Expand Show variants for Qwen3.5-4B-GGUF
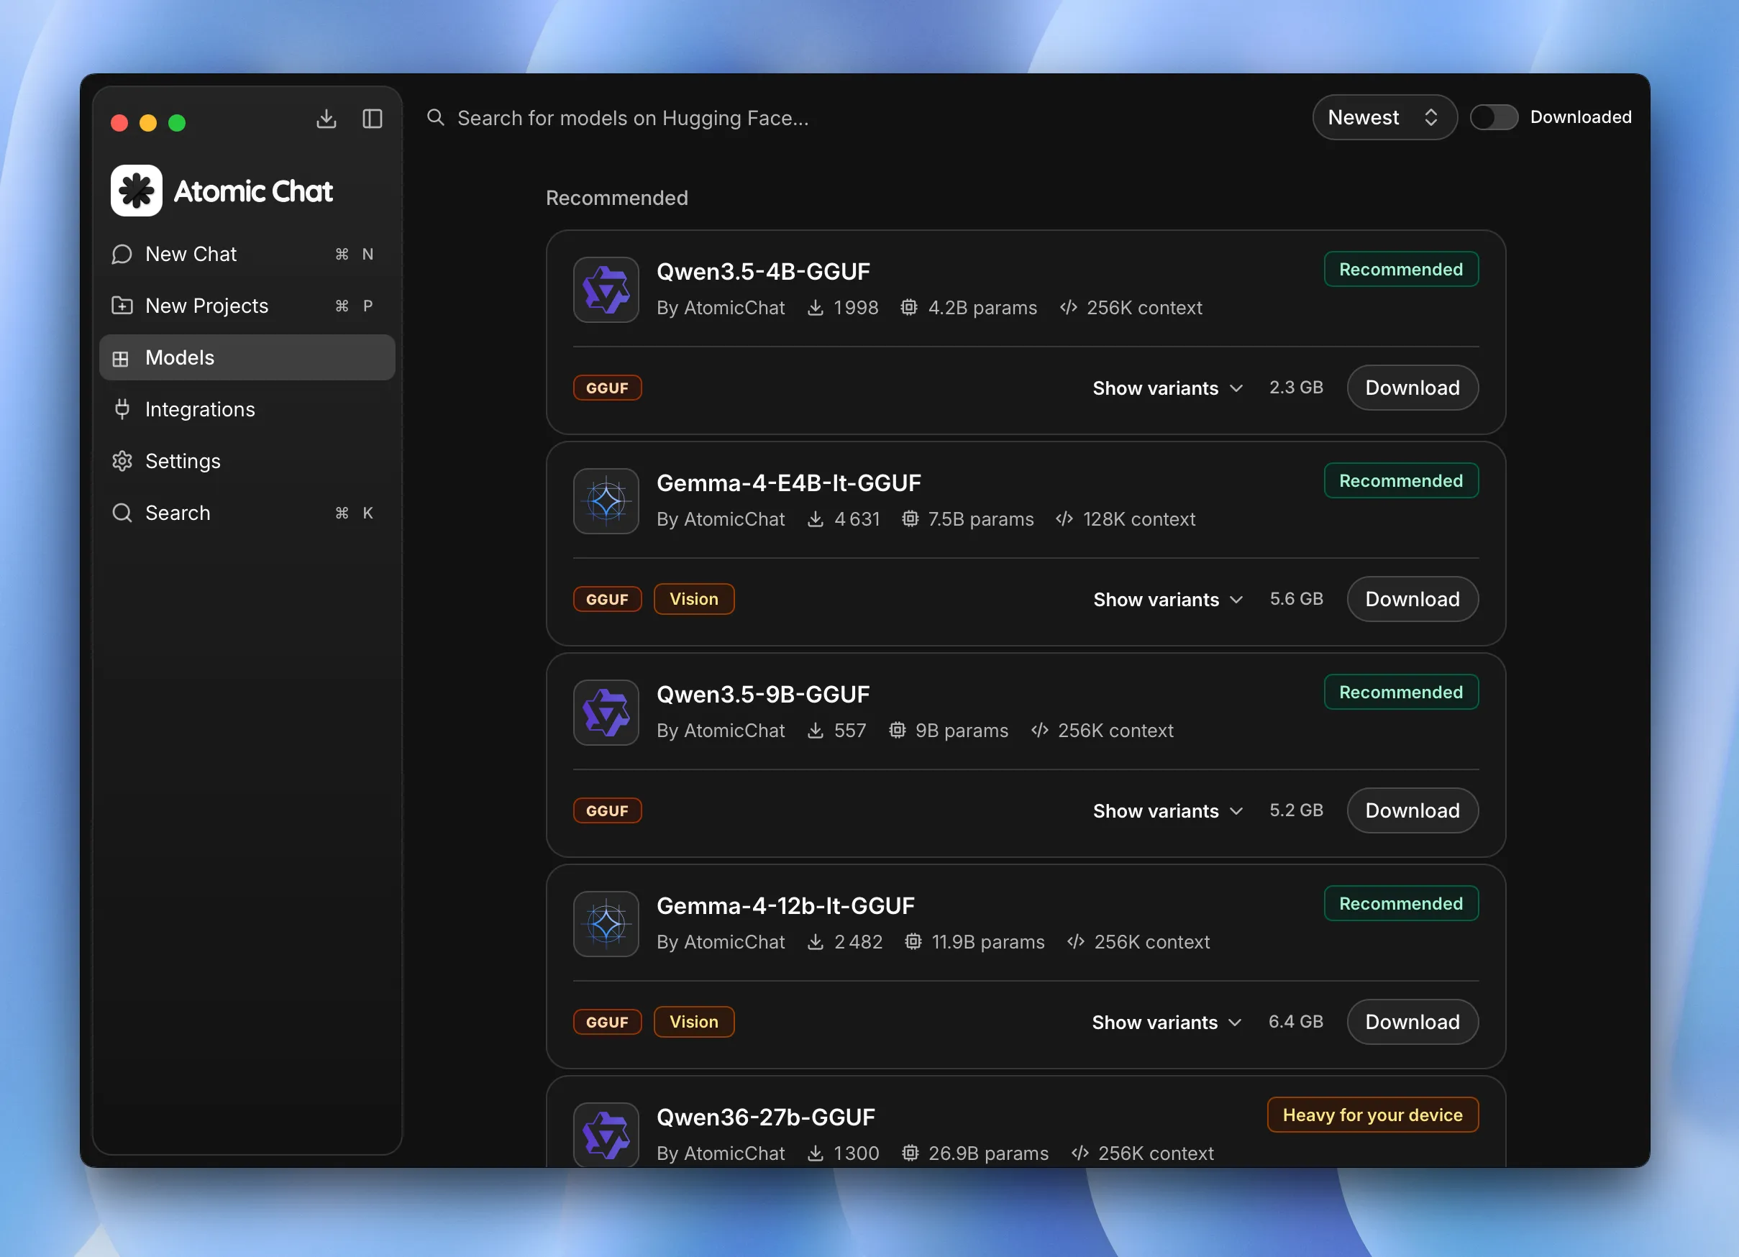Image resolution: width=1739 pixels, height=1257 pixels. [x=1167, y=388]
